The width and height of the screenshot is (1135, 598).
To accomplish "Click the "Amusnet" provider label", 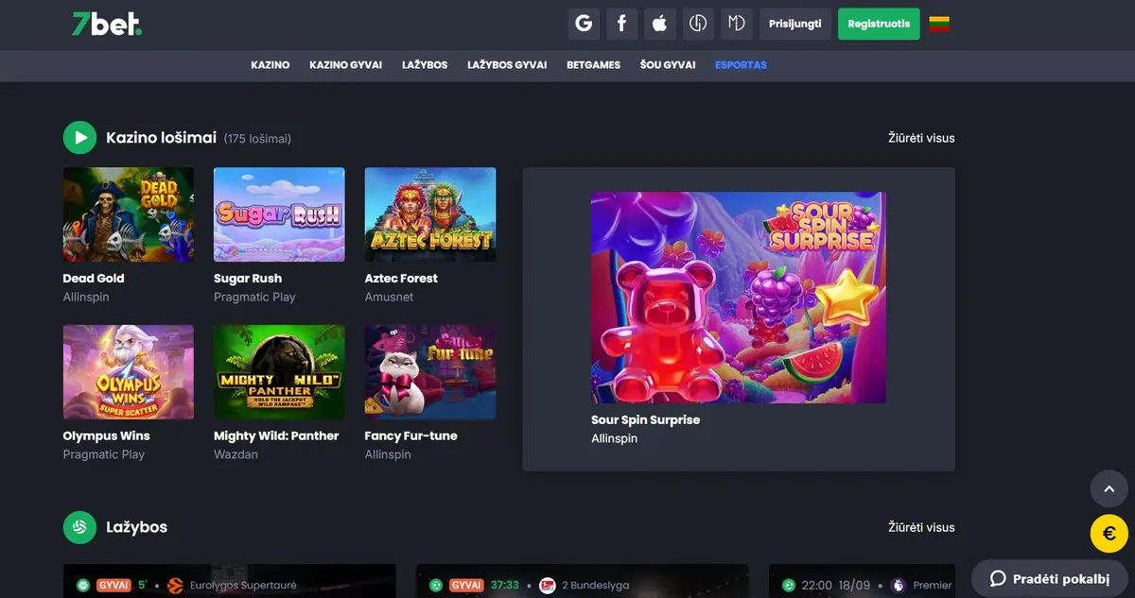I will click(390, 297).
